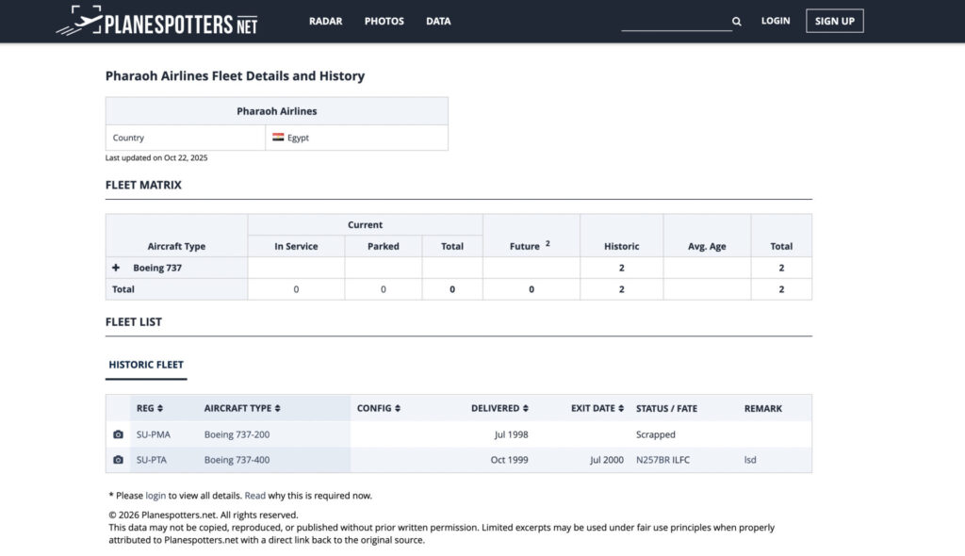
Task: Sort by EXIT DATE column
Action: [x=597, y=408]
